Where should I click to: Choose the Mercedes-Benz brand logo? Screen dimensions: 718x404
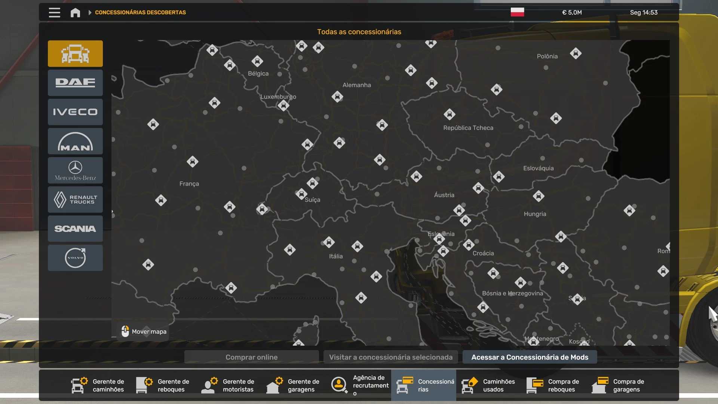pyautogui.click(x=75, y=170)
